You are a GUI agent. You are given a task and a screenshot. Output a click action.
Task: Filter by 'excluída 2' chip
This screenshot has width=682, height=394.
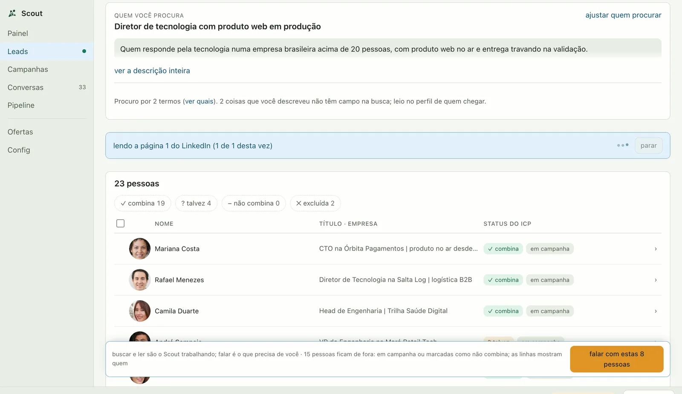pyautogui.click(x=315, y=203)
